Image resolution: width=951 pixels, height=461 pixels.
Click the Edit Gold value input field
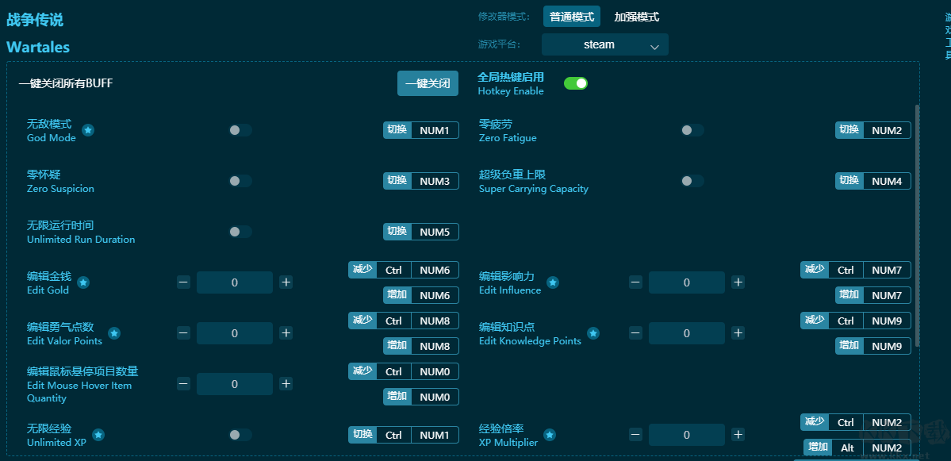235,282
